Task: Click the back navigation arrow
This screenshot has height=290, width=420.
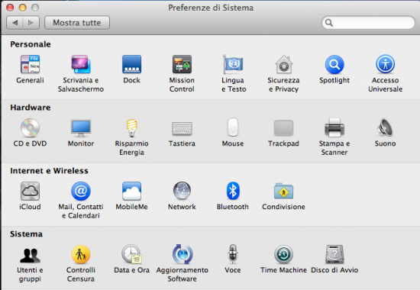Action: pos(15,23)
